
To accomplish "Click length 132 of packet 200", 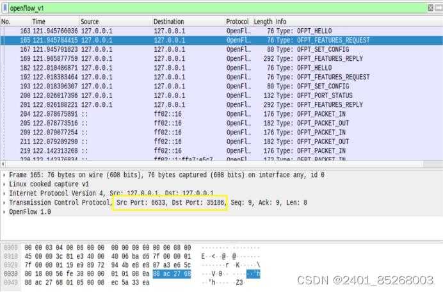I will click(269, 95).
